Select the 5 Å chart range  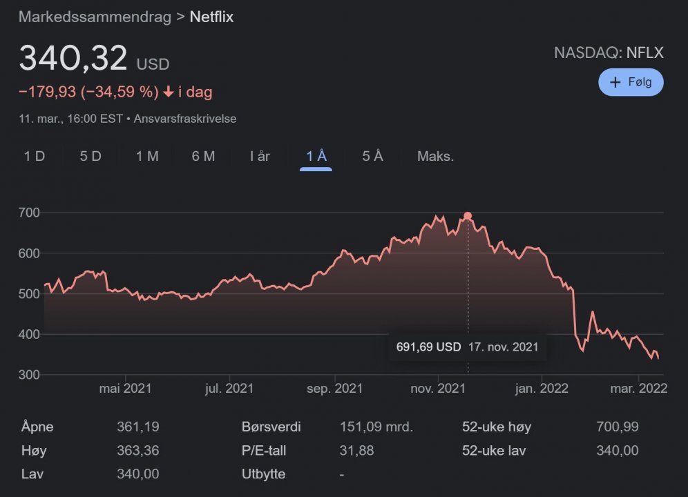[372, 157]
